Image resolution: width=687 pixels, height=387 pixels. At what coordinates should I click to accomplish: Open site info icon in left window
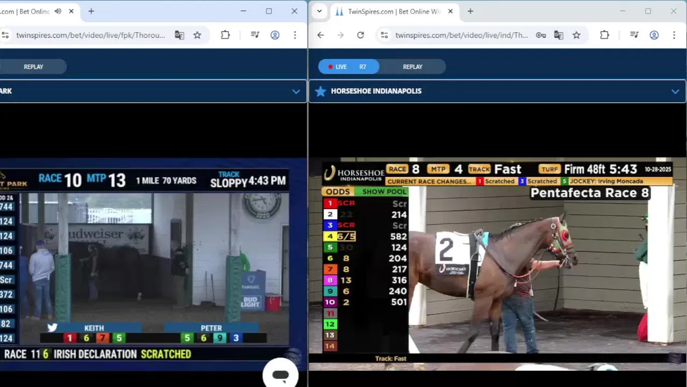pos(5,35)
